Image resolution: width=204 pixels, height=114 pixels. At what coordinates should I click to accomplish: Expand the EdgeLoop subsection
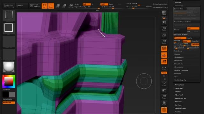click(x=178, y=51)
